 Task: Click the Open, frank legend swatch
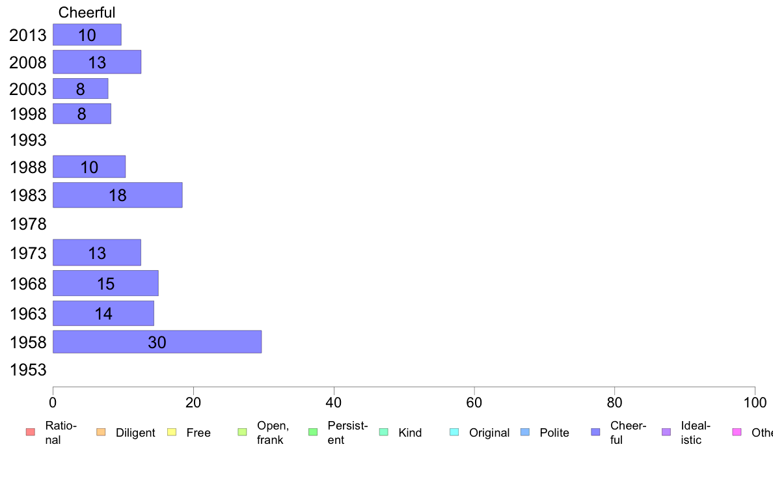click(242, 432)
